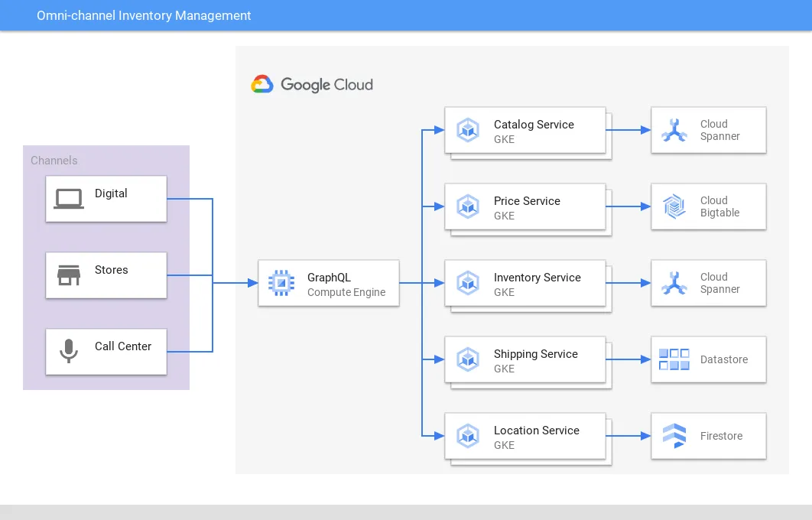Select the Shipping Service label
The height and width of the screenshot is (520, 812).
536,354
